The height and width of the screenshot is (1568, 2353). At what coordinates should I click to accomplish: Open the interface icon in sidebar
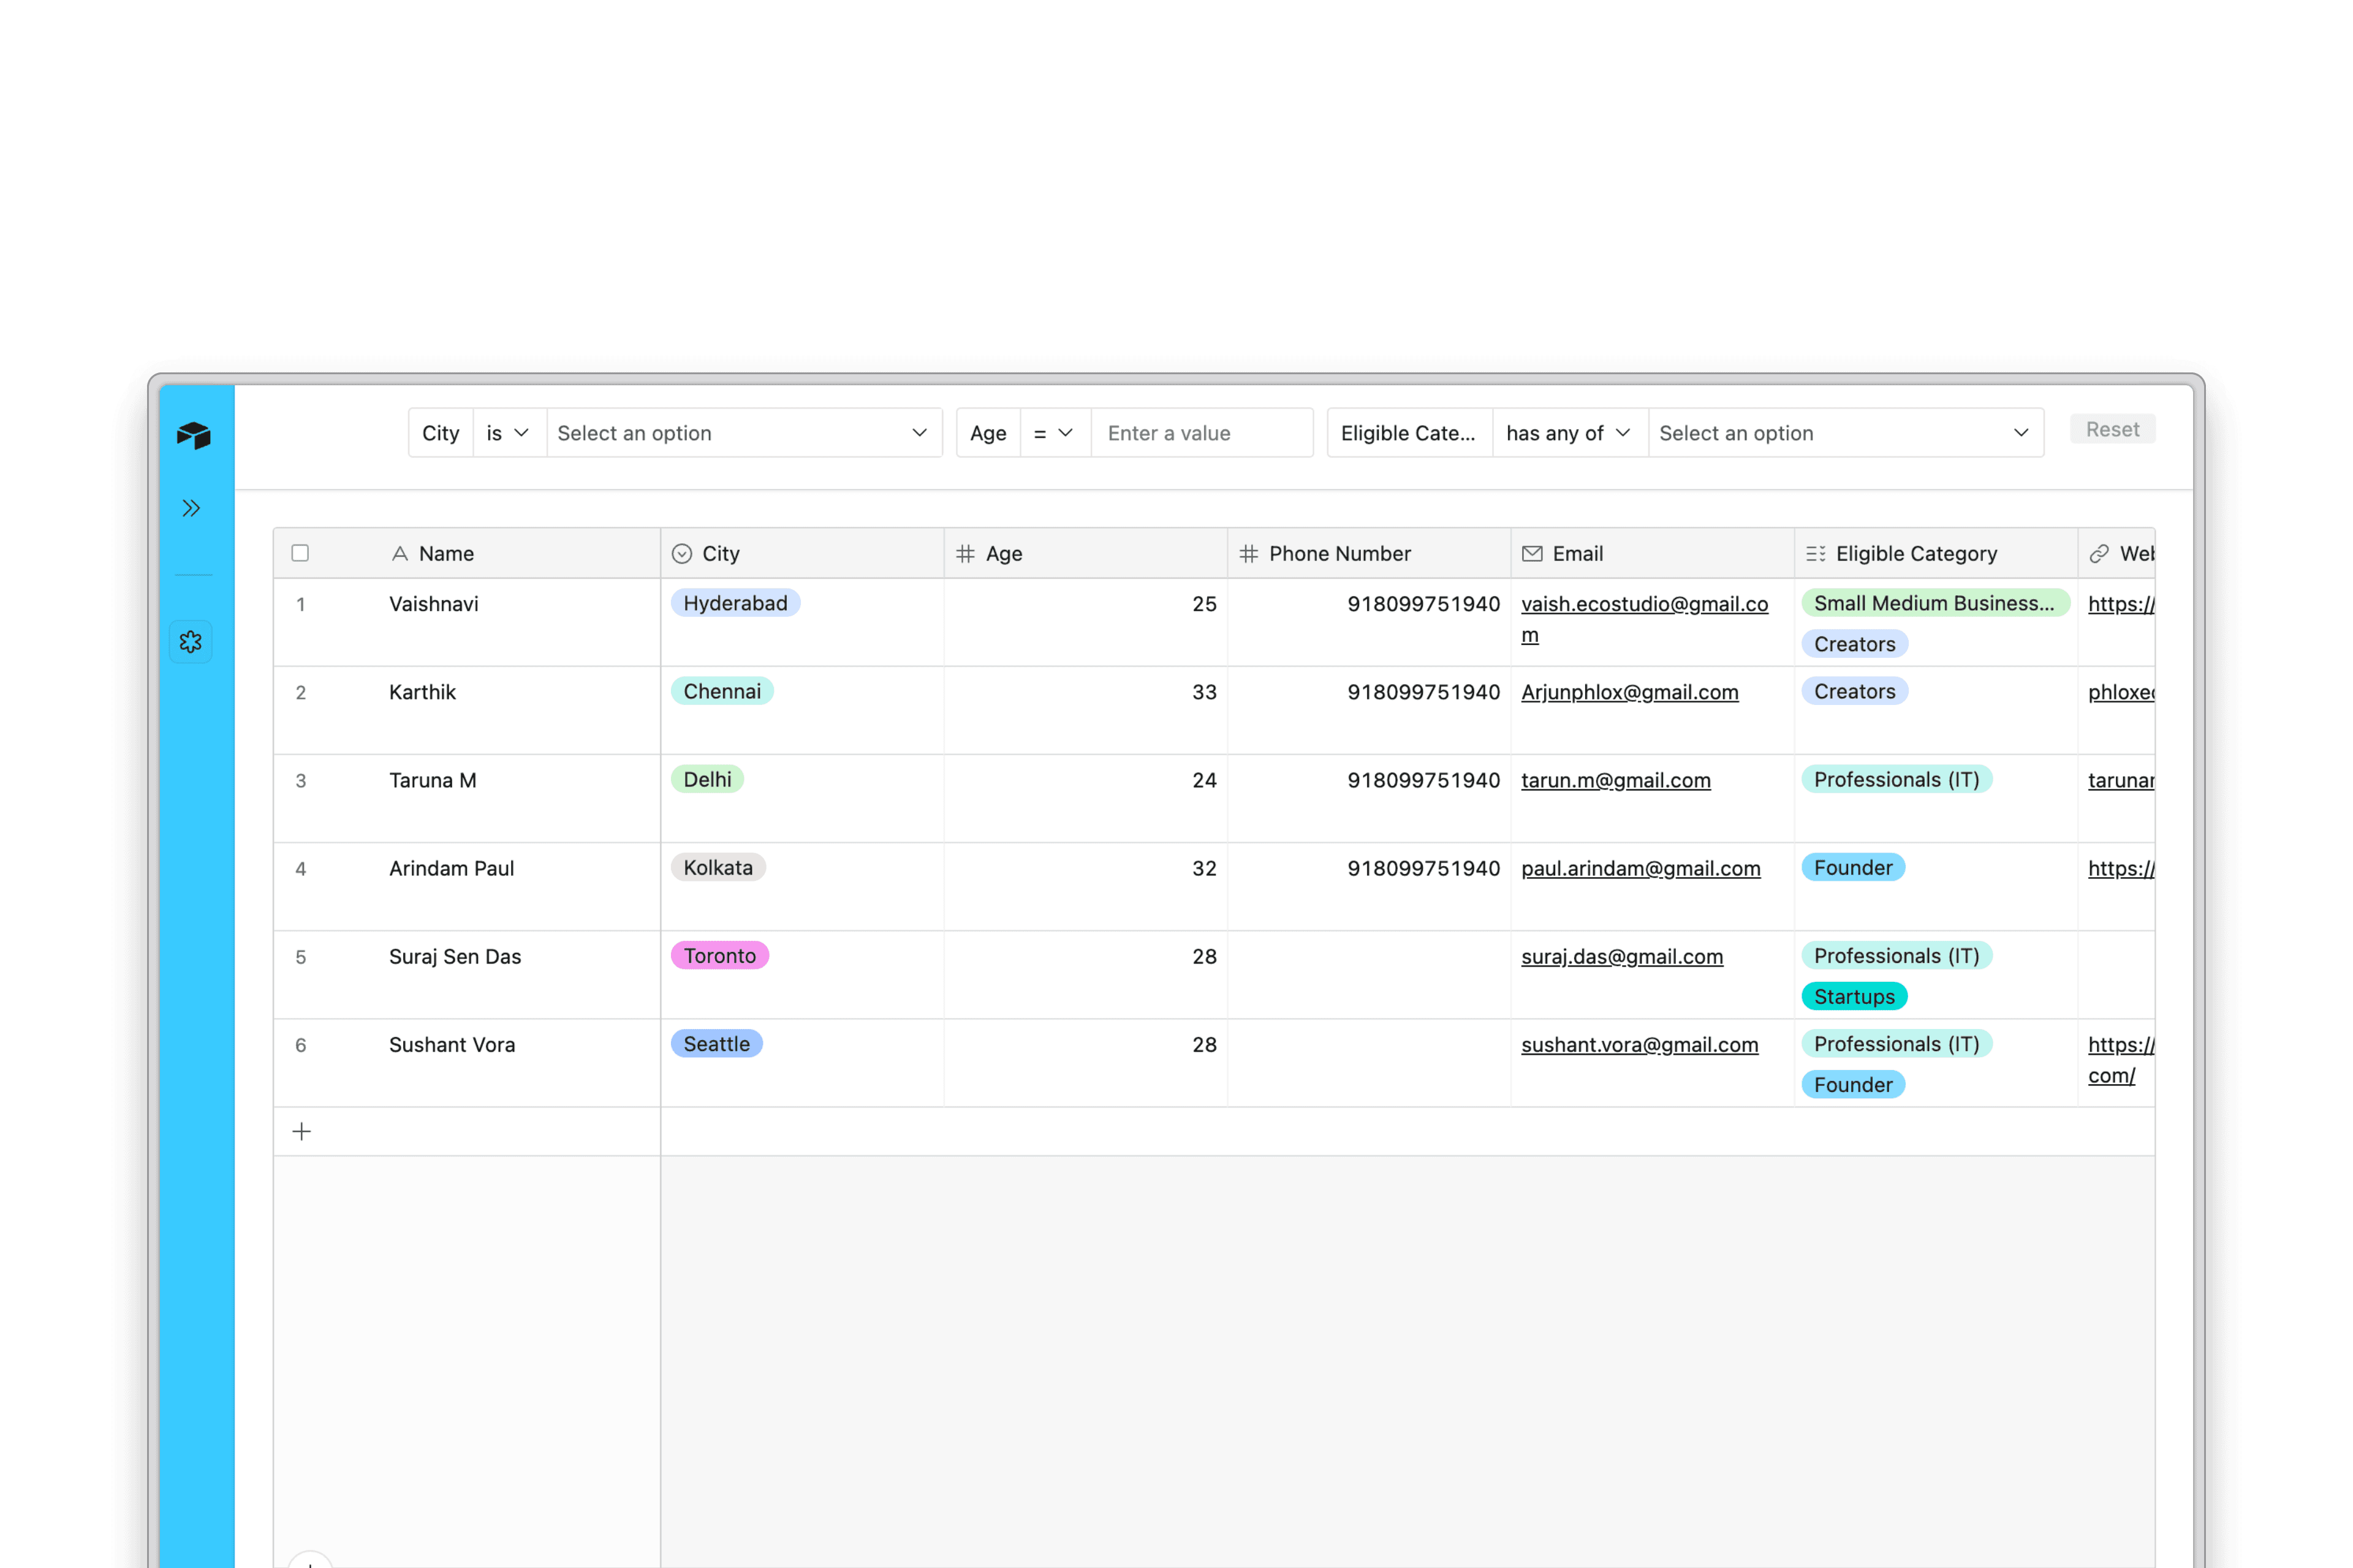191,641
